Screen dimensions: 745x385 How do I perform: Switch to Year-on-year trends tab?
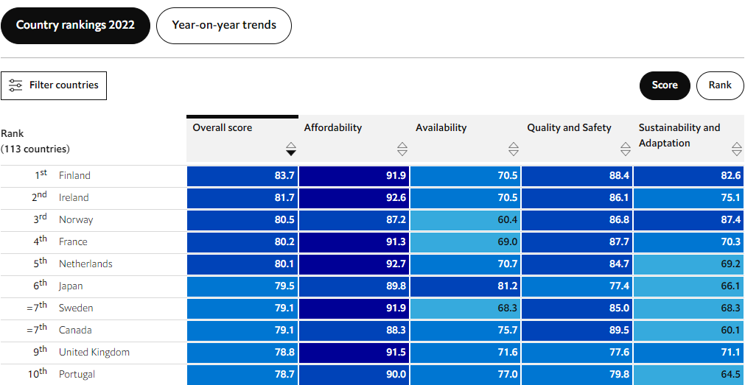coord(224,25)
